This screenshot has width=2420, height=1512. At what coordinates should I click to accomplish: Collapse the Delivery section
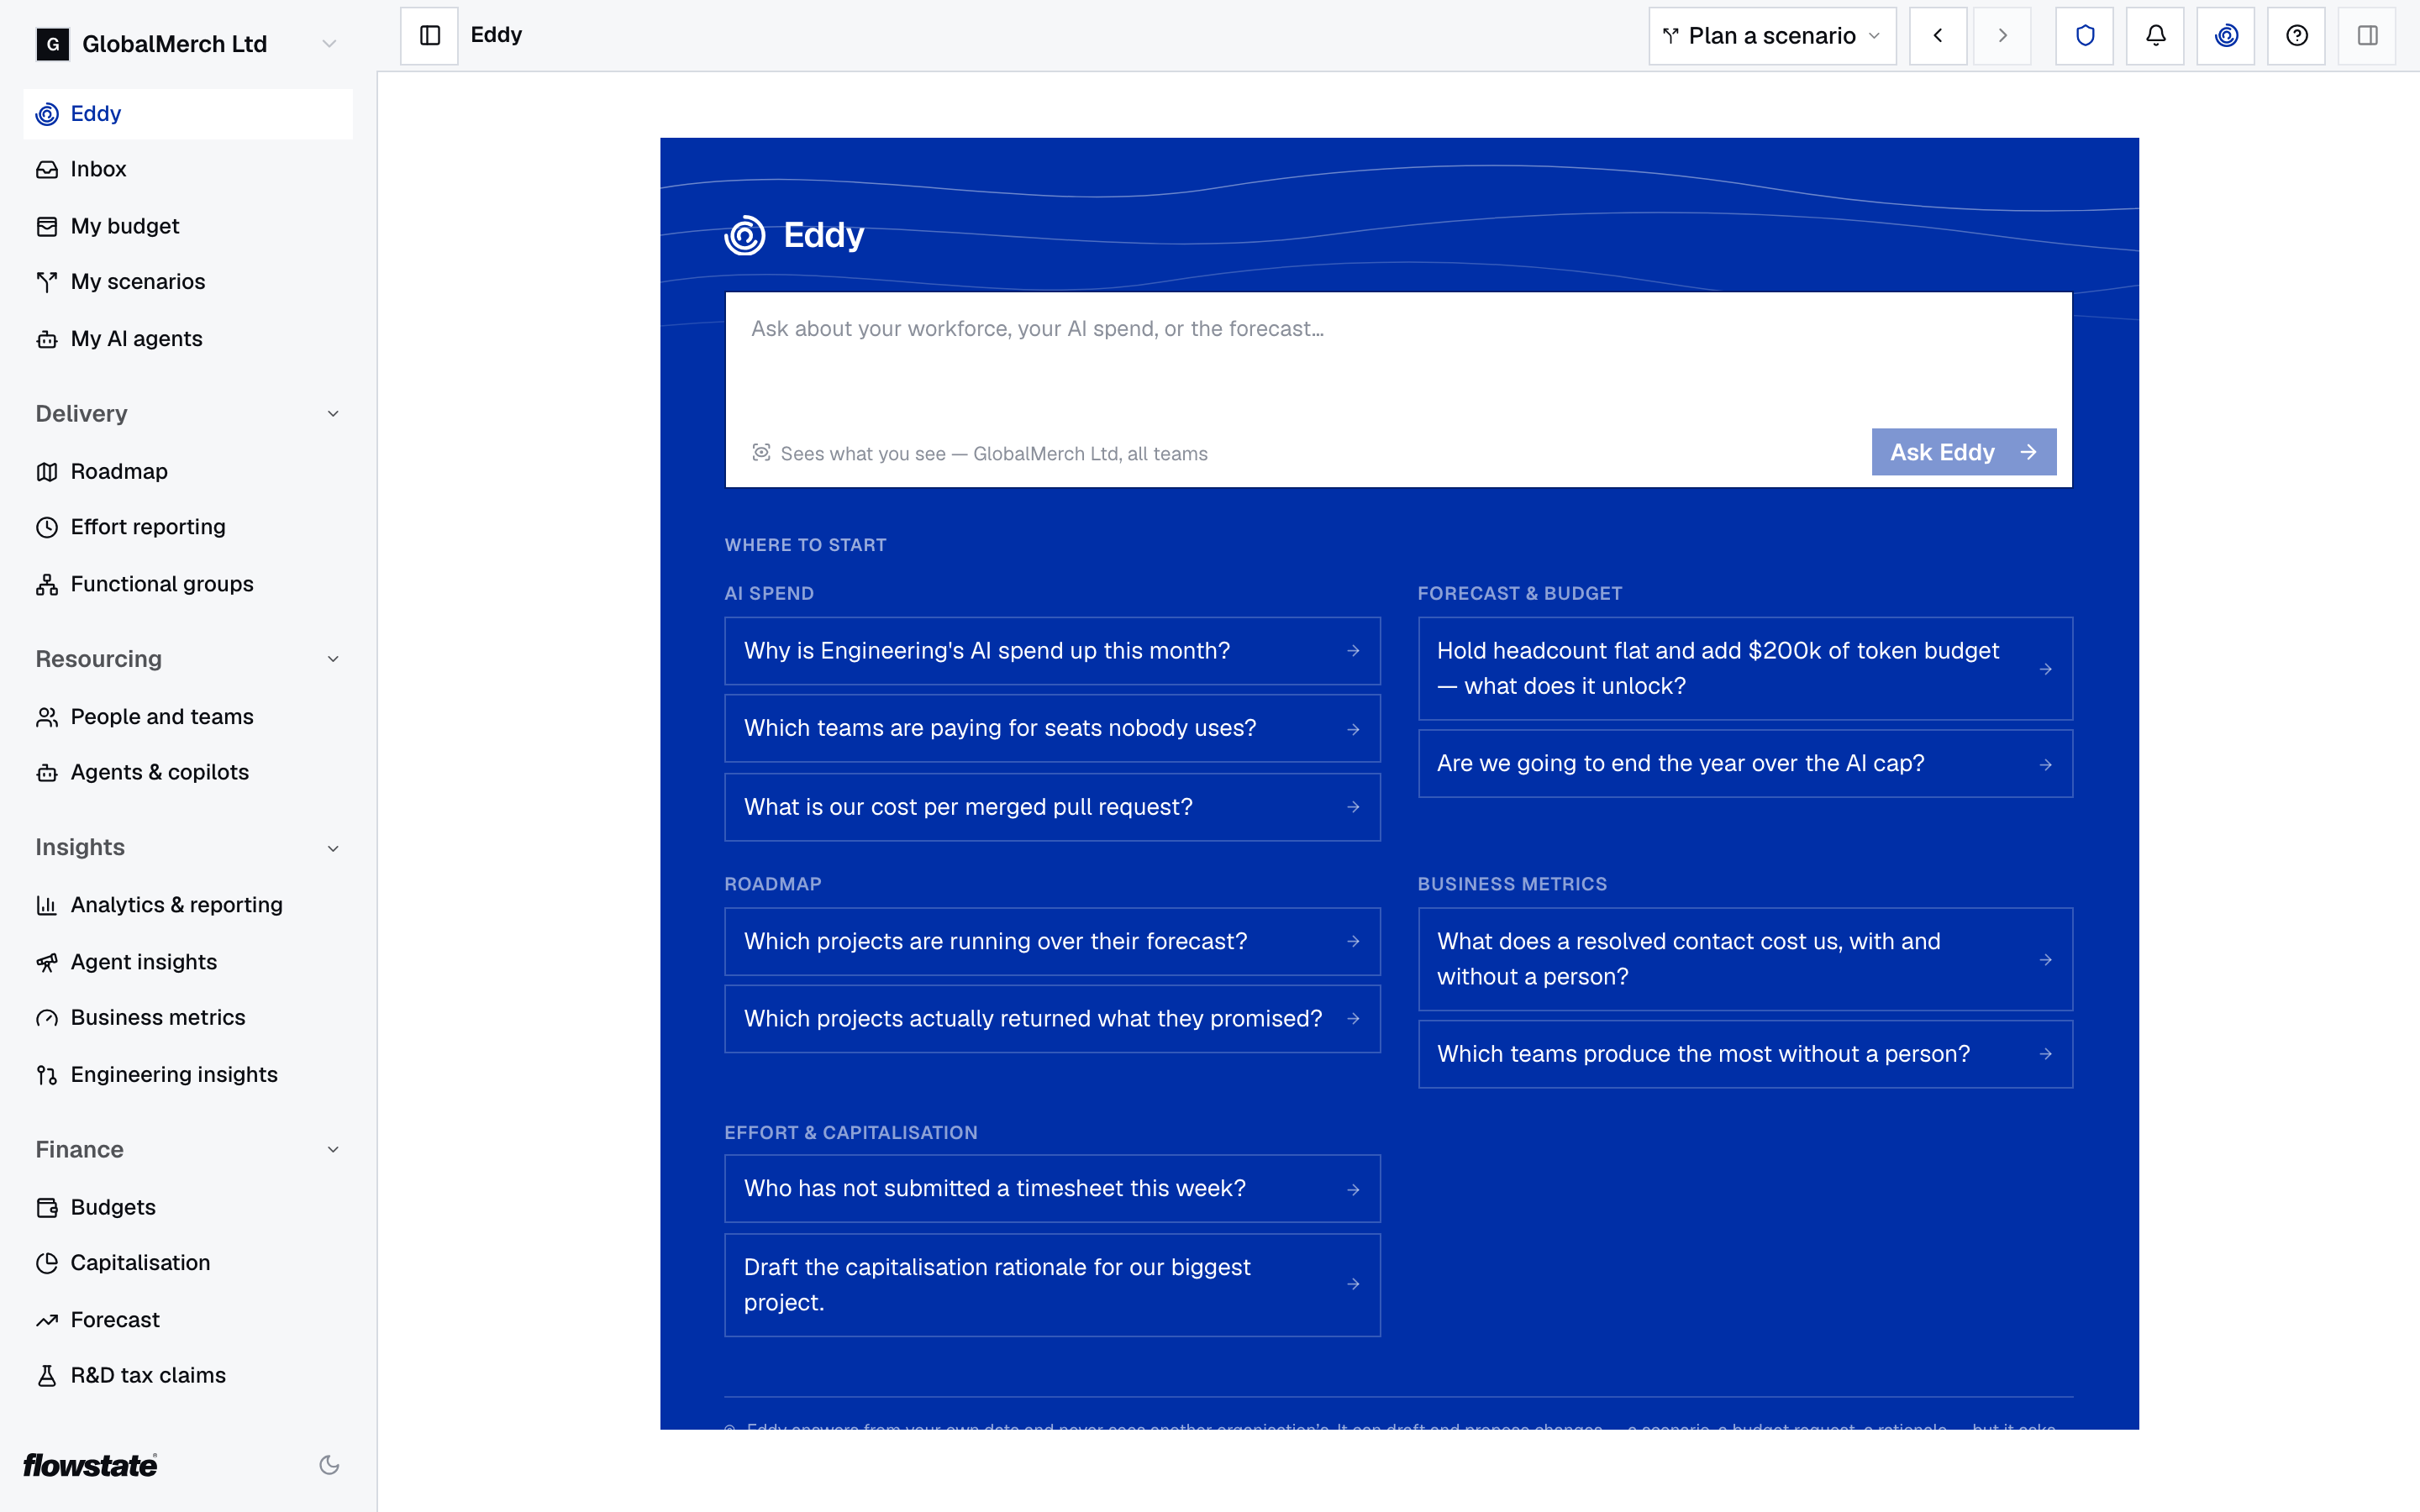tap(333, 414)
